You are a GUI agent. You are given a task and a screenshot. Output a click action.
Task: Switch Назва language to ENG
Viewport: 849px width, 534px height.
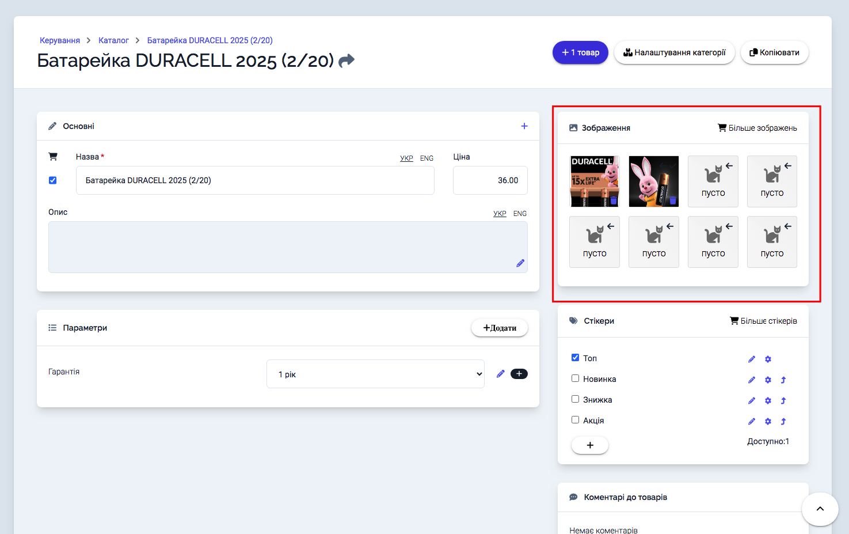[x=427, y=158]
